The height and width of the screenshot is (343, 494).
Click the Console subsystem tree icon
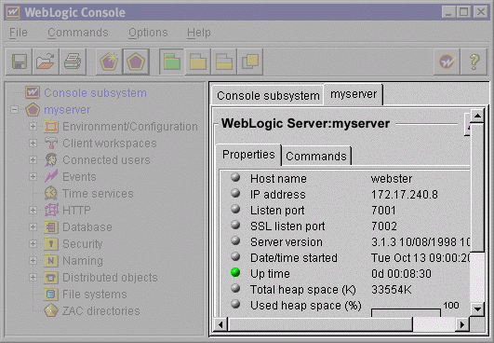(x=33, y=92)
